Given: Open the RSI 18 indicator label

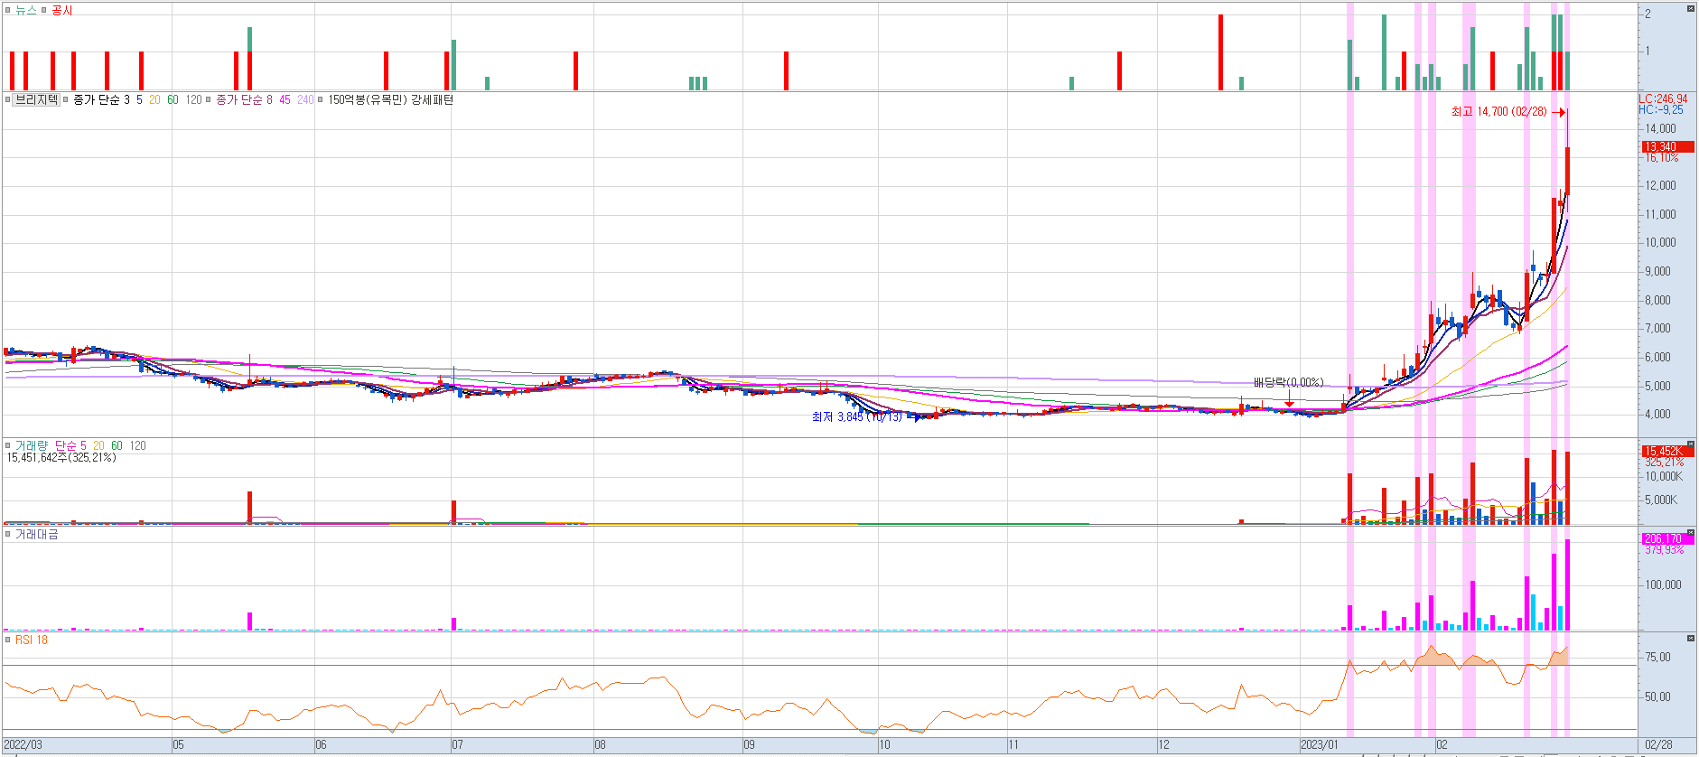Looking at the screenshot, I should [x=32, y=640].
